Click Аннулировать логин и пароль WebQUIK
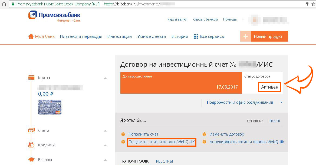 (x=247, y=142)
